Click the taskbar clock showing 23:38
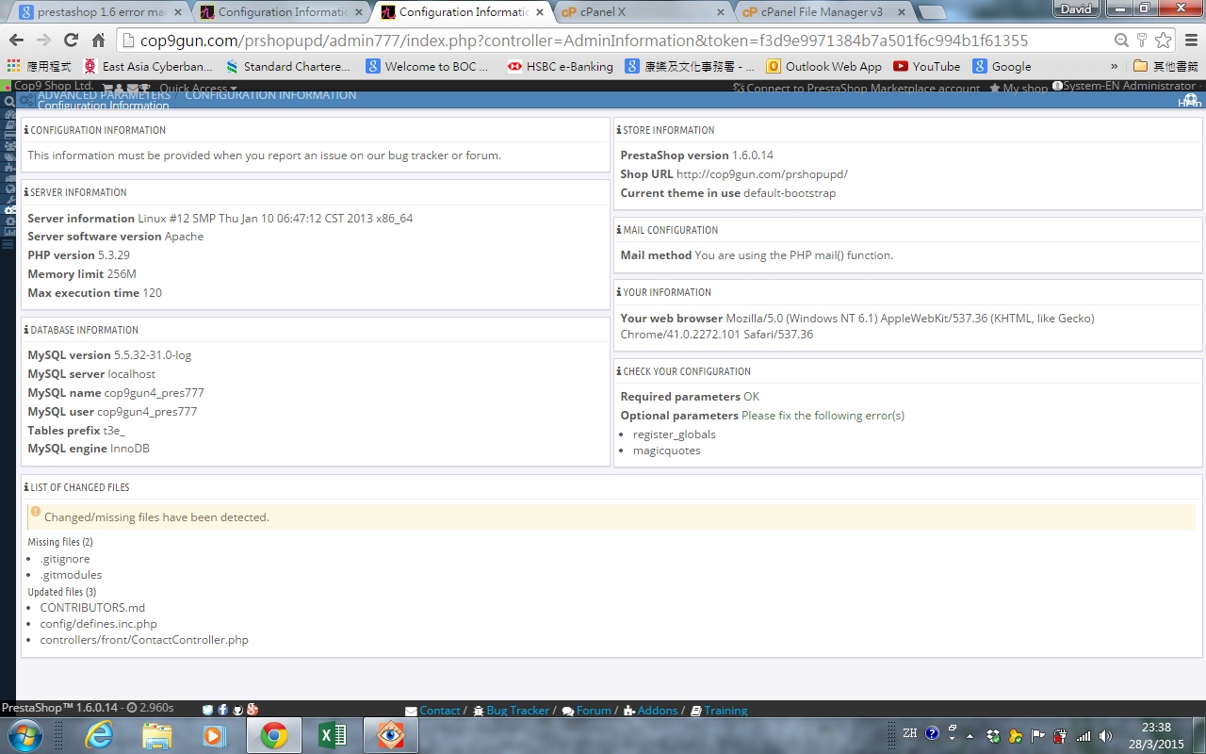This screenshot has width=1206, height=754. [1156, 735]
